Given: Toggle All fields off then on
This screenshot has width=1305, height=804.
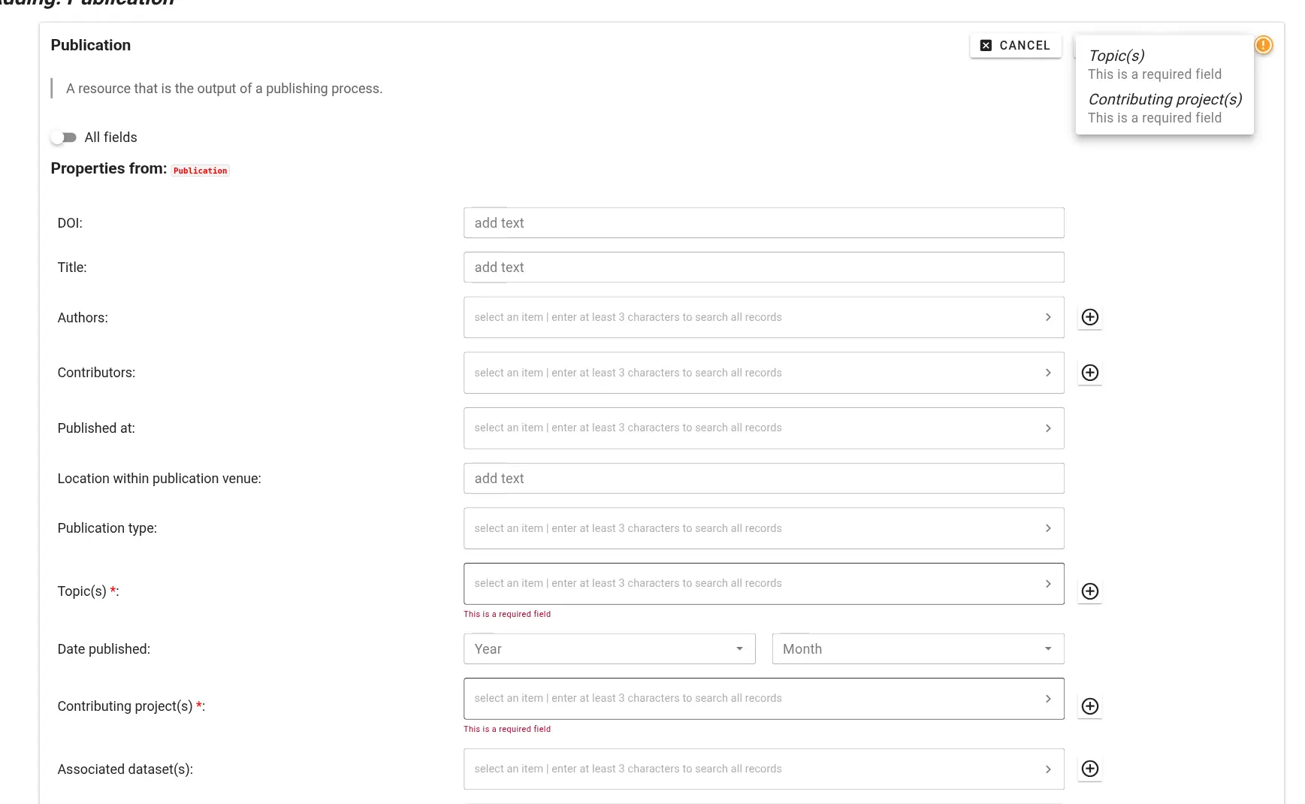Looking at the screenshot, I should (64, 137).
